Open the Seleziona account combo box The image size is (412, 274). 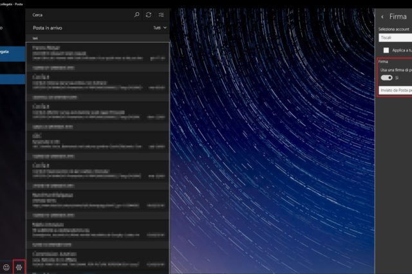click(x=395, y=38)
